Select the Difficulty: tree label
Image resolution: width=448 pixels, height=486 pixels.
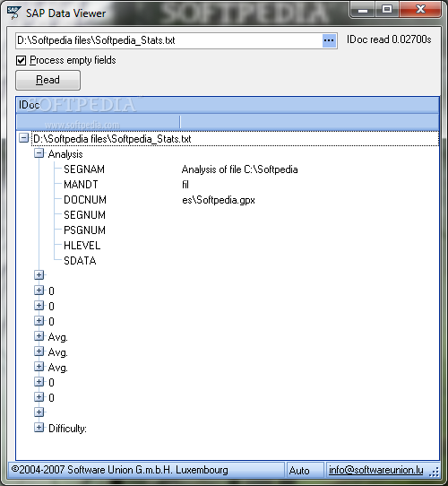coord(67,429)
